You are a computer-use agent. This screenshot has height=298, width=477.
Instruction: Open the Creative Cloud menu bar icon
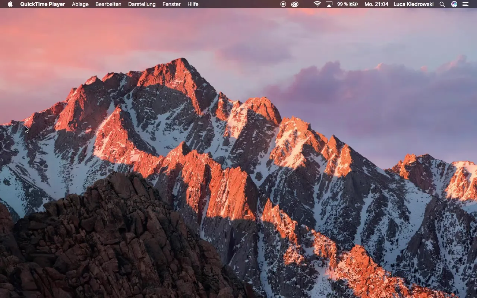click(295, 4)
